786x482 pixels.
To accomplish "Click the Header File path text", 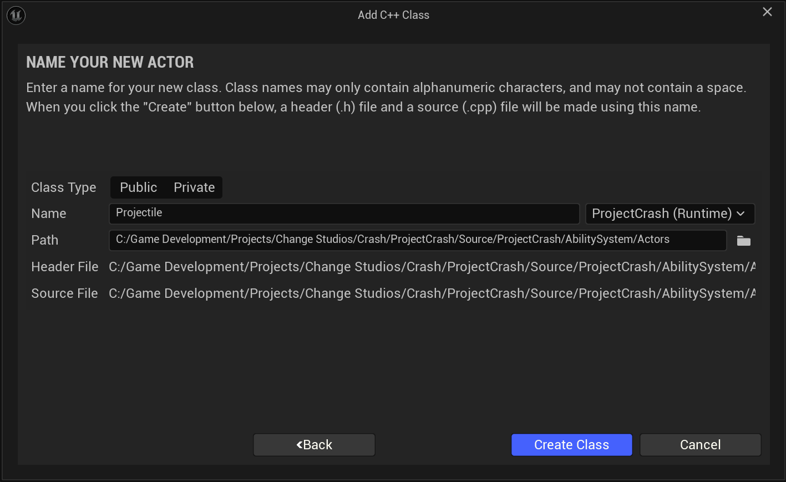I will click(x=432, y=267).
